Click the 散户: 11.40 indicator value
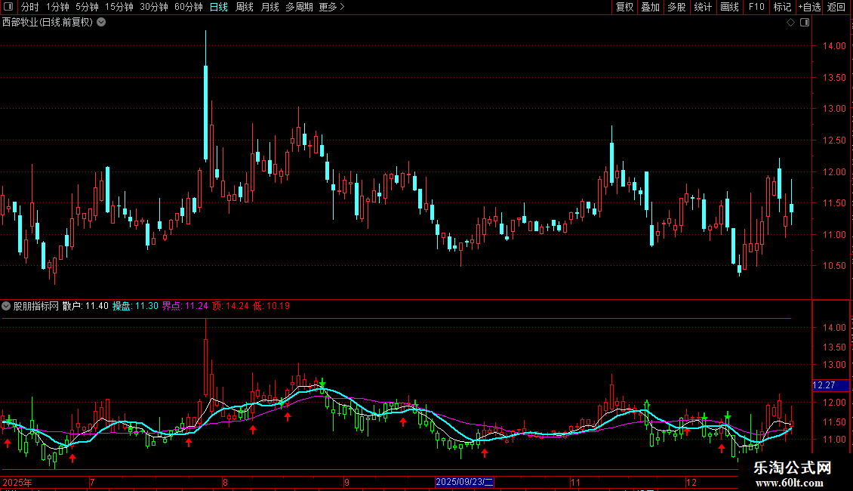 85,306
